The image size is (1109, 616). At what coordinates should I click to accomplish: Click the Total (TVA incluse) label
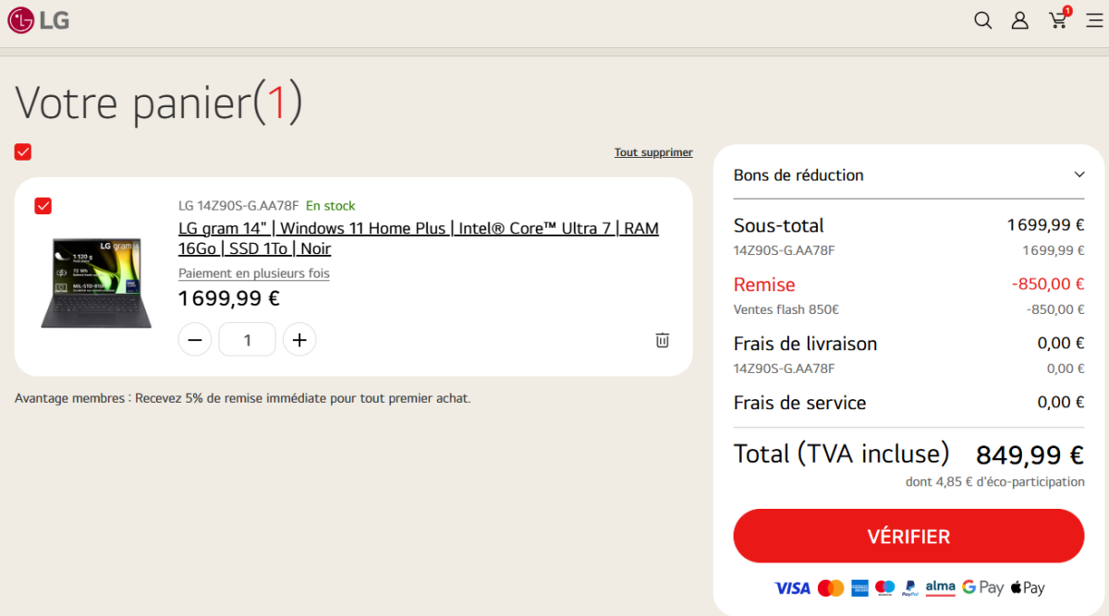click(841, 453)
